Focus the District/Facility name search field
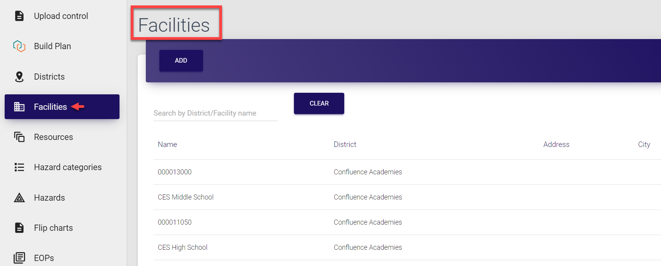The height and width of the screenshot is (266, 661). coord(215,113)
